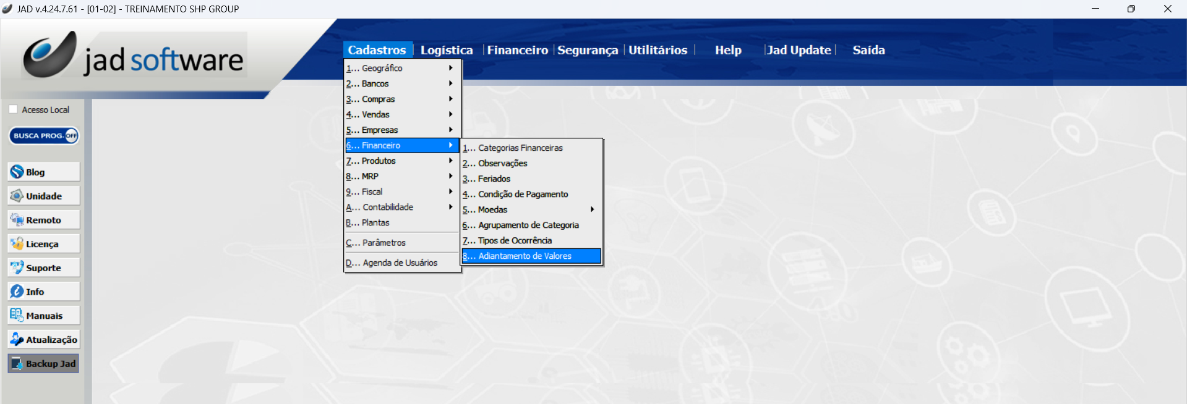This screenshot has width=1187, height=404.
Task: Open Jad Update from menu bar
Action: point(799,50)
